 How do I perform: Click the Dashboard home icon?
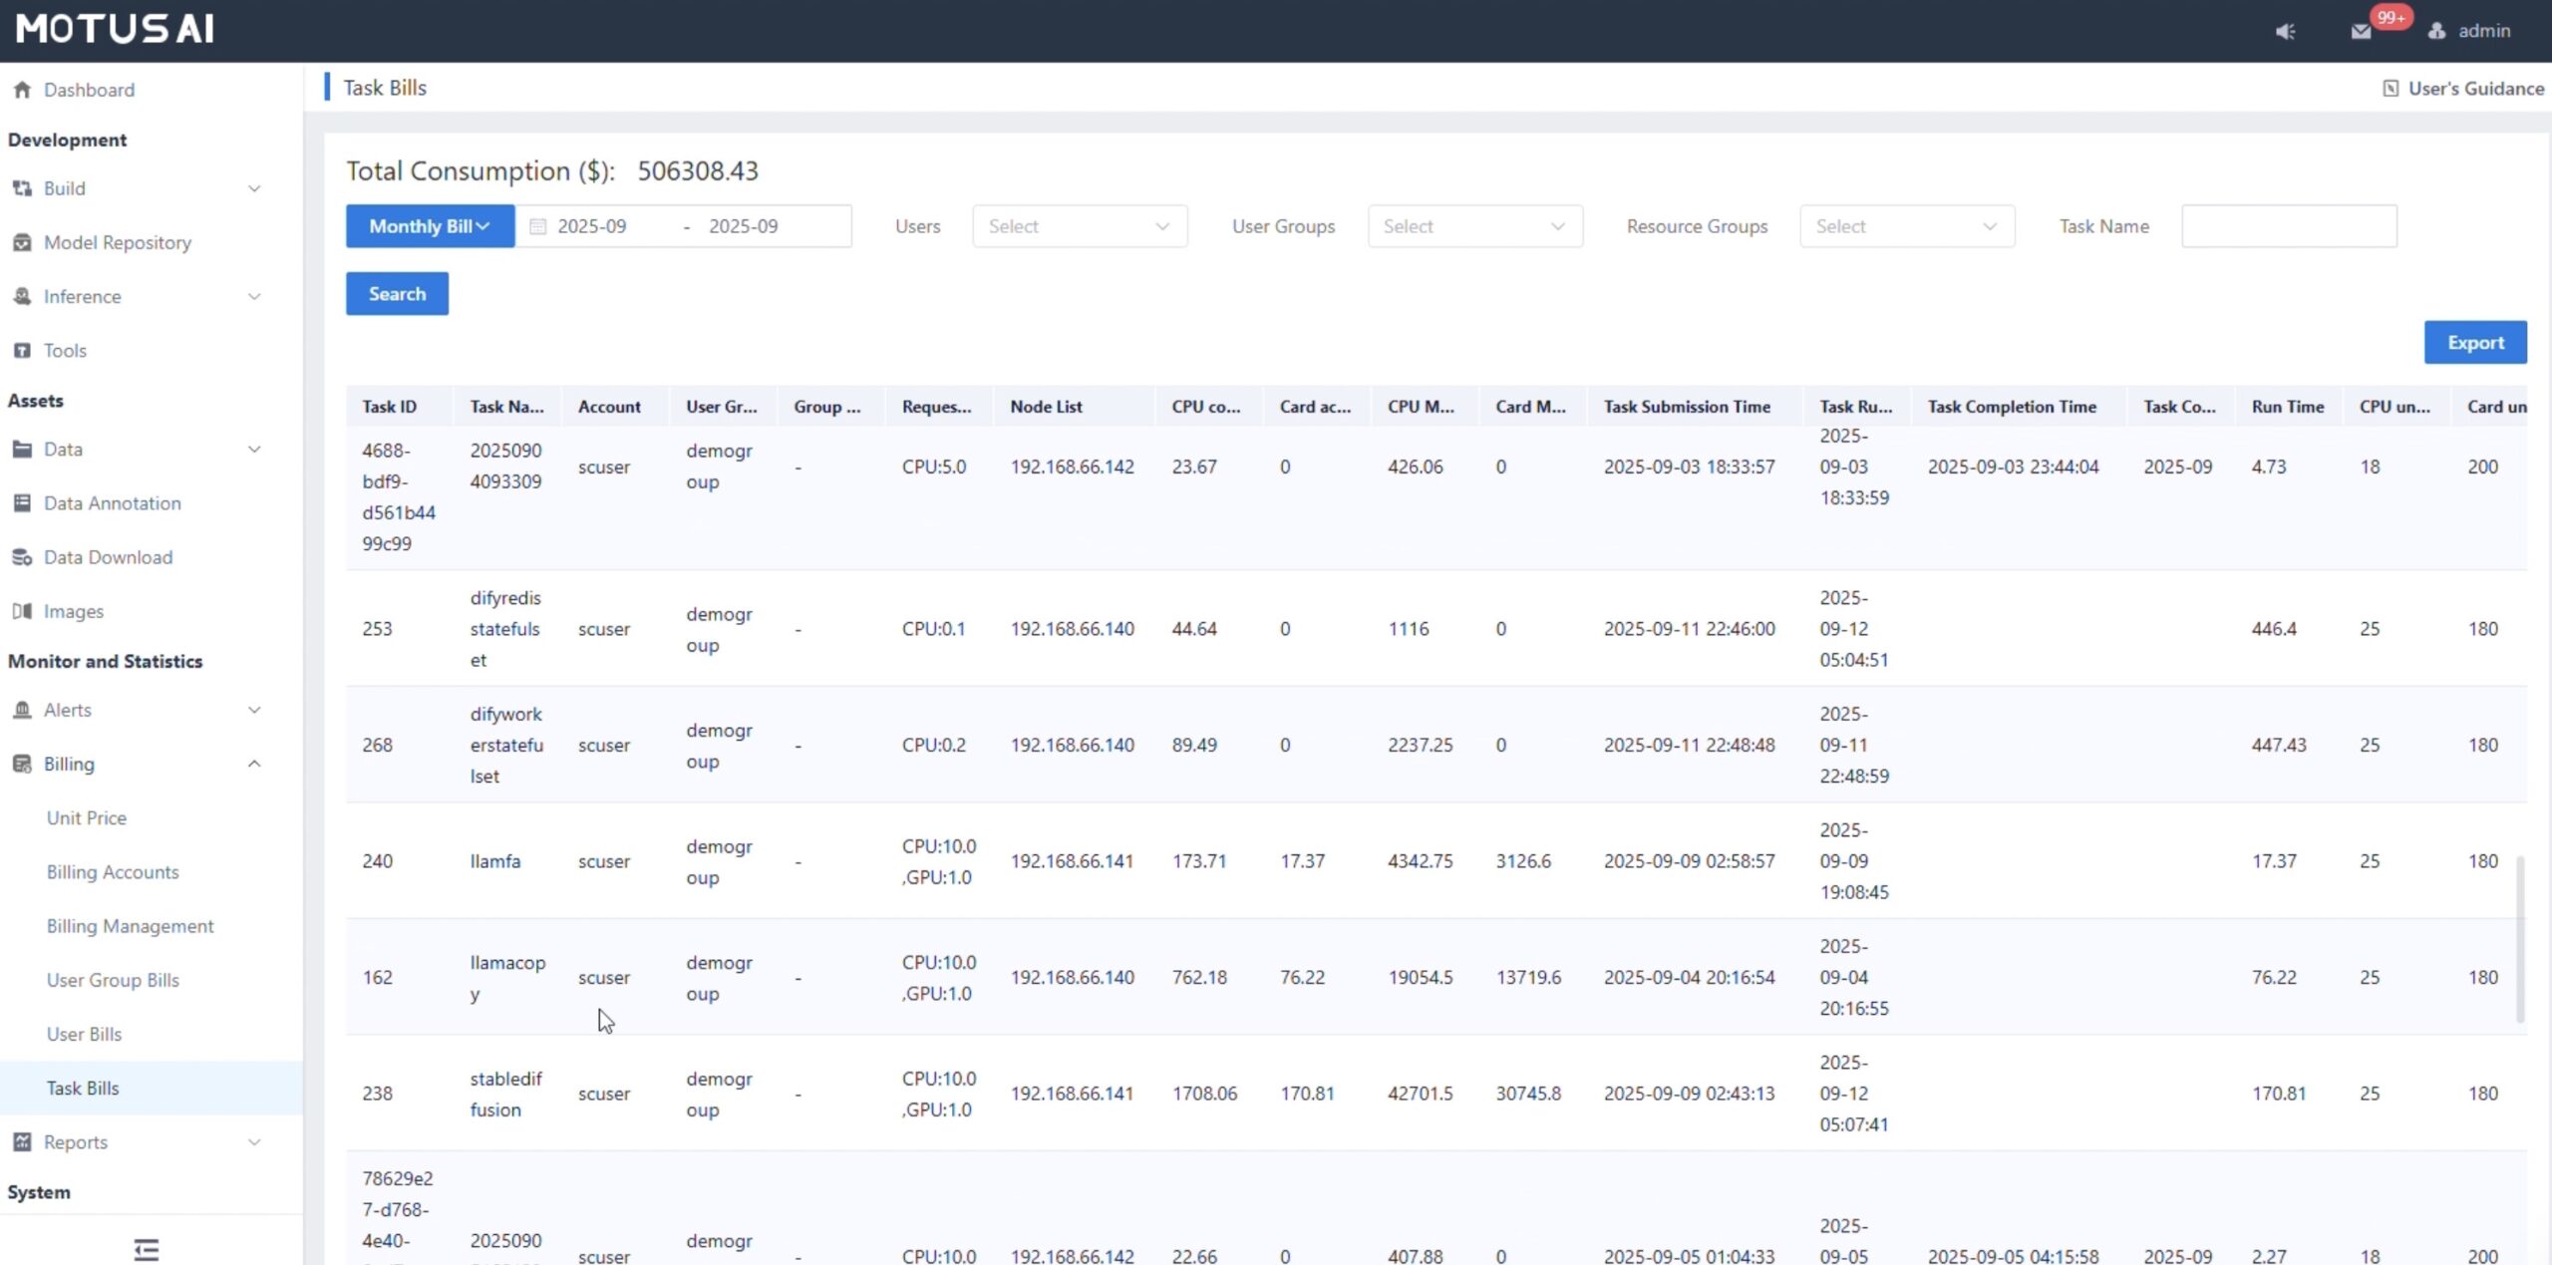pyautogui.click(x=22, y=90)
